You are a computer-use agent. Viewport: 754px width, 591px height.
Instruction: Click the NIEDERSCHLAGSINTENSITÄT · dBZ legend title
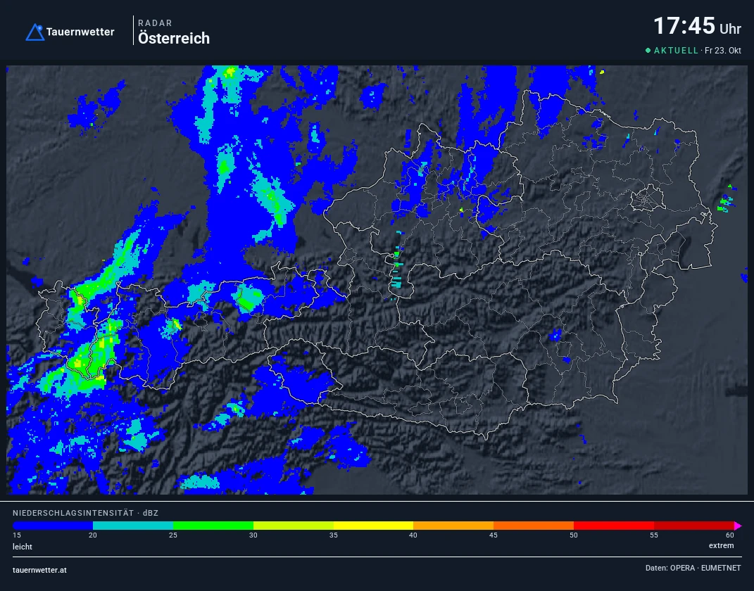(x=86, y=513)
